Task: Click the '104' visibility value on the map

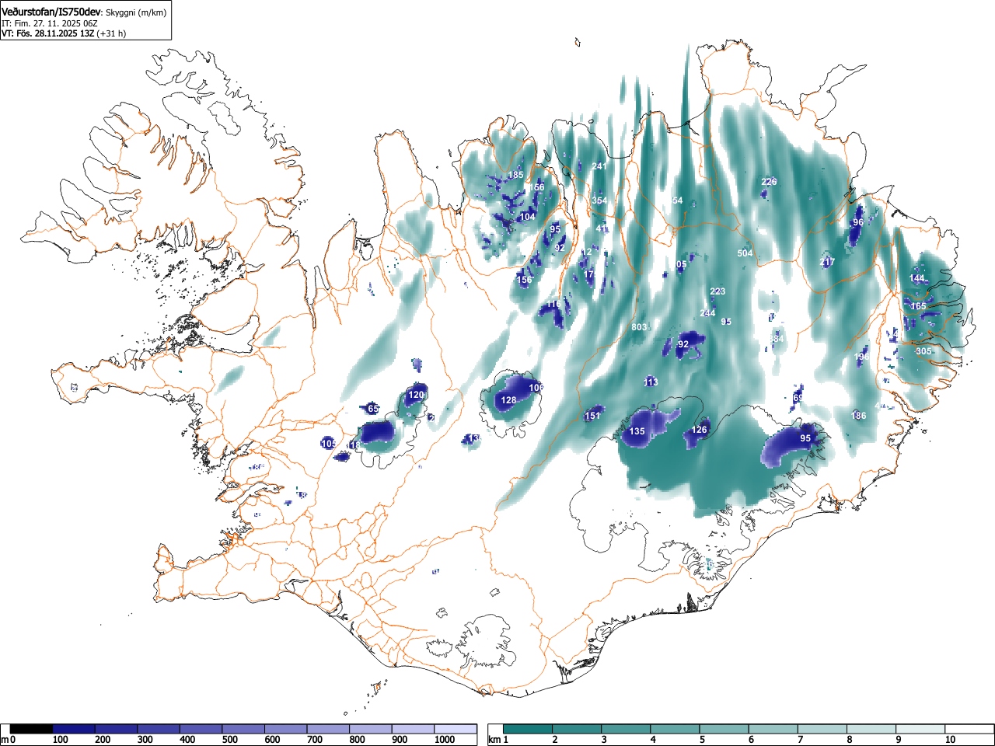Action: pyautogui.click(x=528, y=217)
